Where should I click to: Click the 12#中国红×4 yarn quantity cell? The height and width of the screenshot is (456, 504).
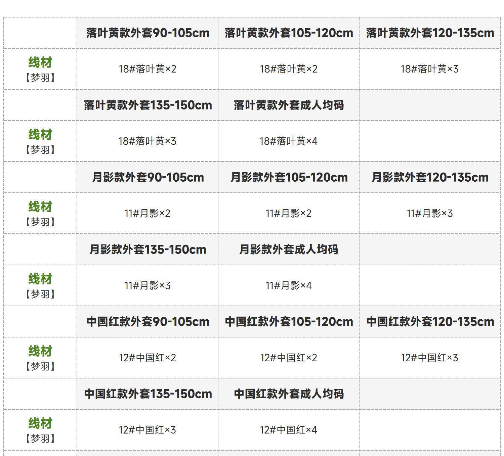pyautogui.click(x=289, y=430)
